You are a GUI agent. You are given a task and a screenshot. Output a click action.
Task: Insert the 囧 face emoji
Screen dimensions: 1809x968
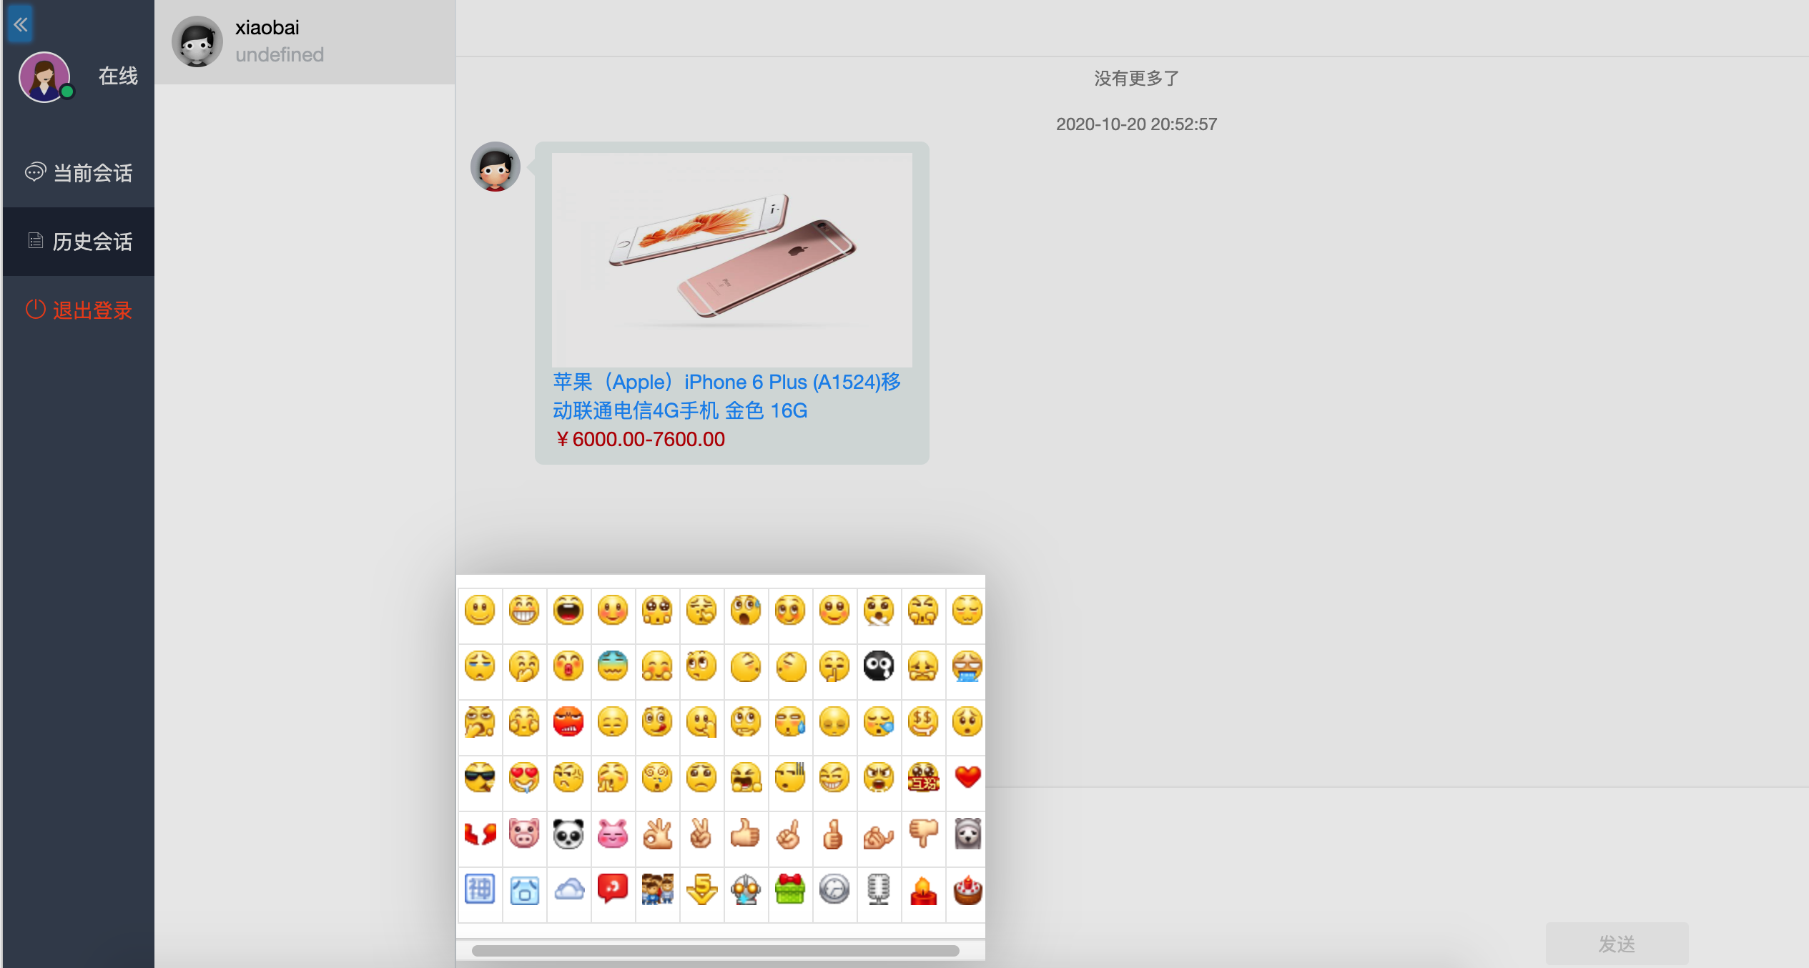point(524,889)
